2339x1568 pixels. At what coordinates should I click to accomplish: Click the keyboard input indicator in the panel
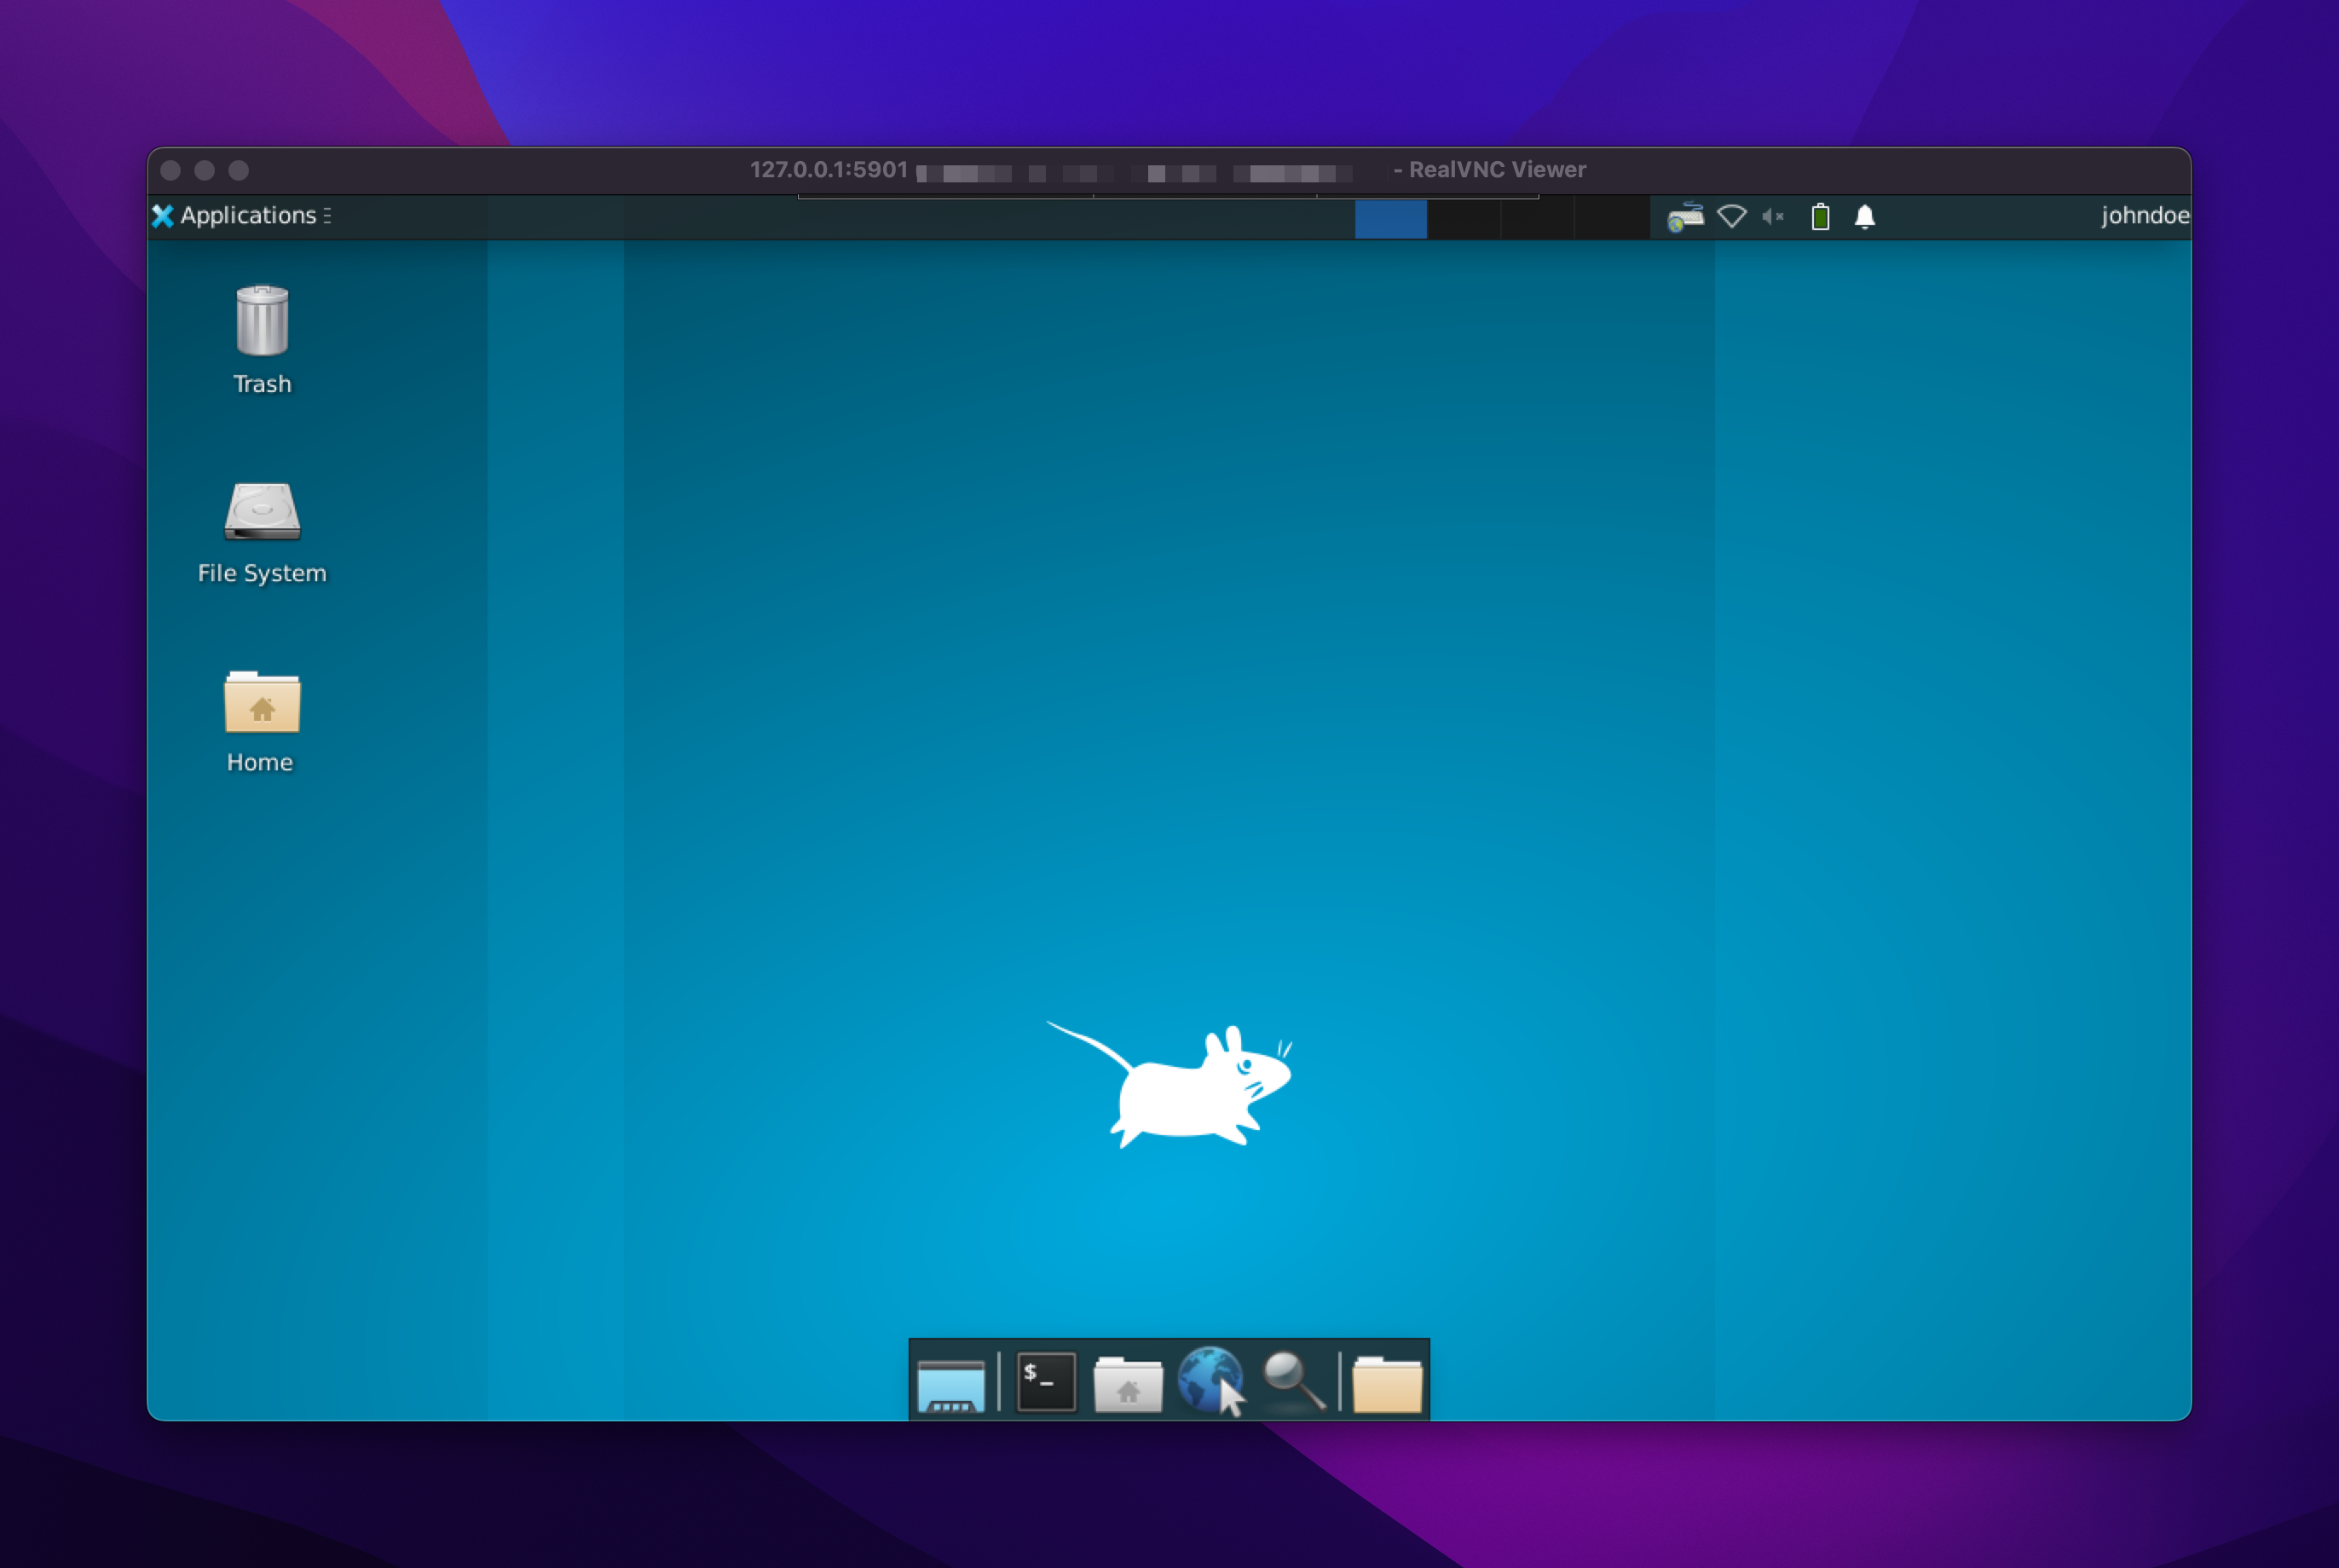coord(1686,217)
